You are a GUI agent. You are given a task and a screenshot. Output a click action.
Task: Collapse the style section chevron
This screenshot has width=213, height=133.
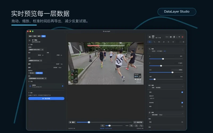[183, 86]
